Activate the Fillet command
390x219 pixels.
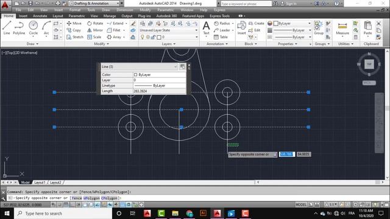coord(114,30)
